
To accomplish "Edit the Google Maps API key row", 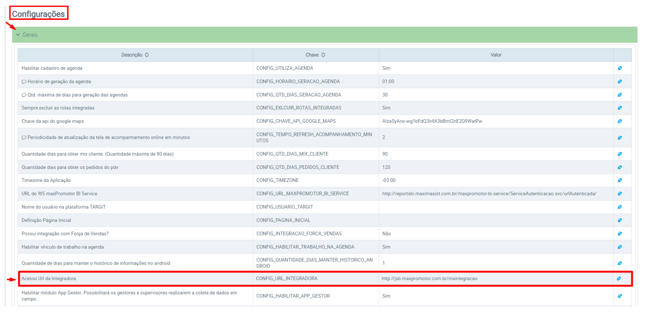I will click(x=620, y=121).
